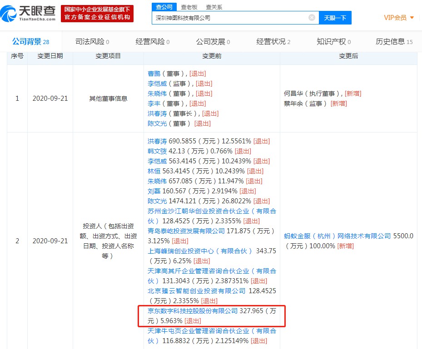422x349 pixels.
Task: Click the 天眼一下 search button
Action: tap(335, 18)
